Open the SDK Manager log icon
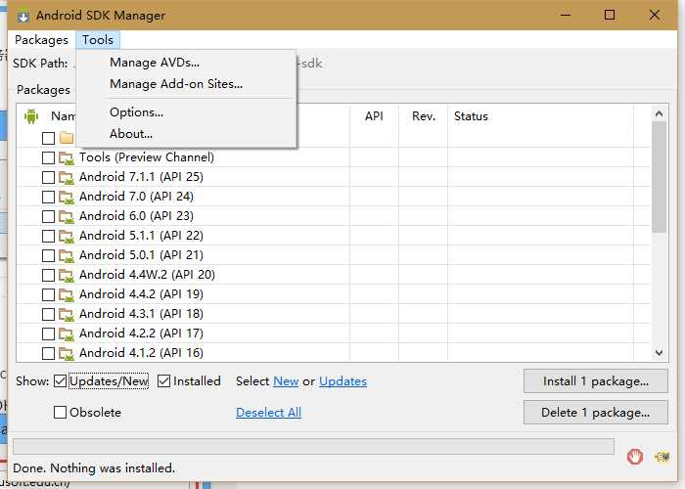This screenshot has height=489, width=685. pyautogui.click(x=662, y=457)
